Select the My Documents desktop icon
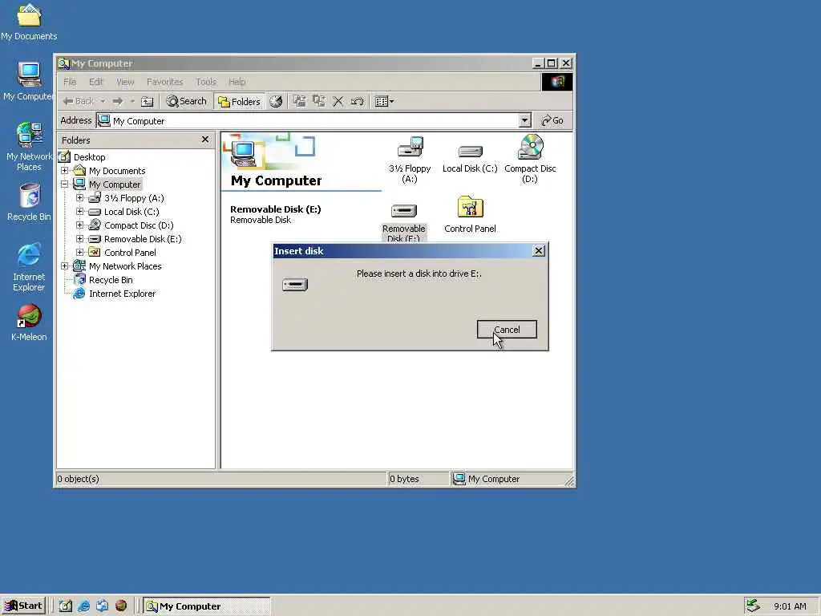 click(29, 22)
